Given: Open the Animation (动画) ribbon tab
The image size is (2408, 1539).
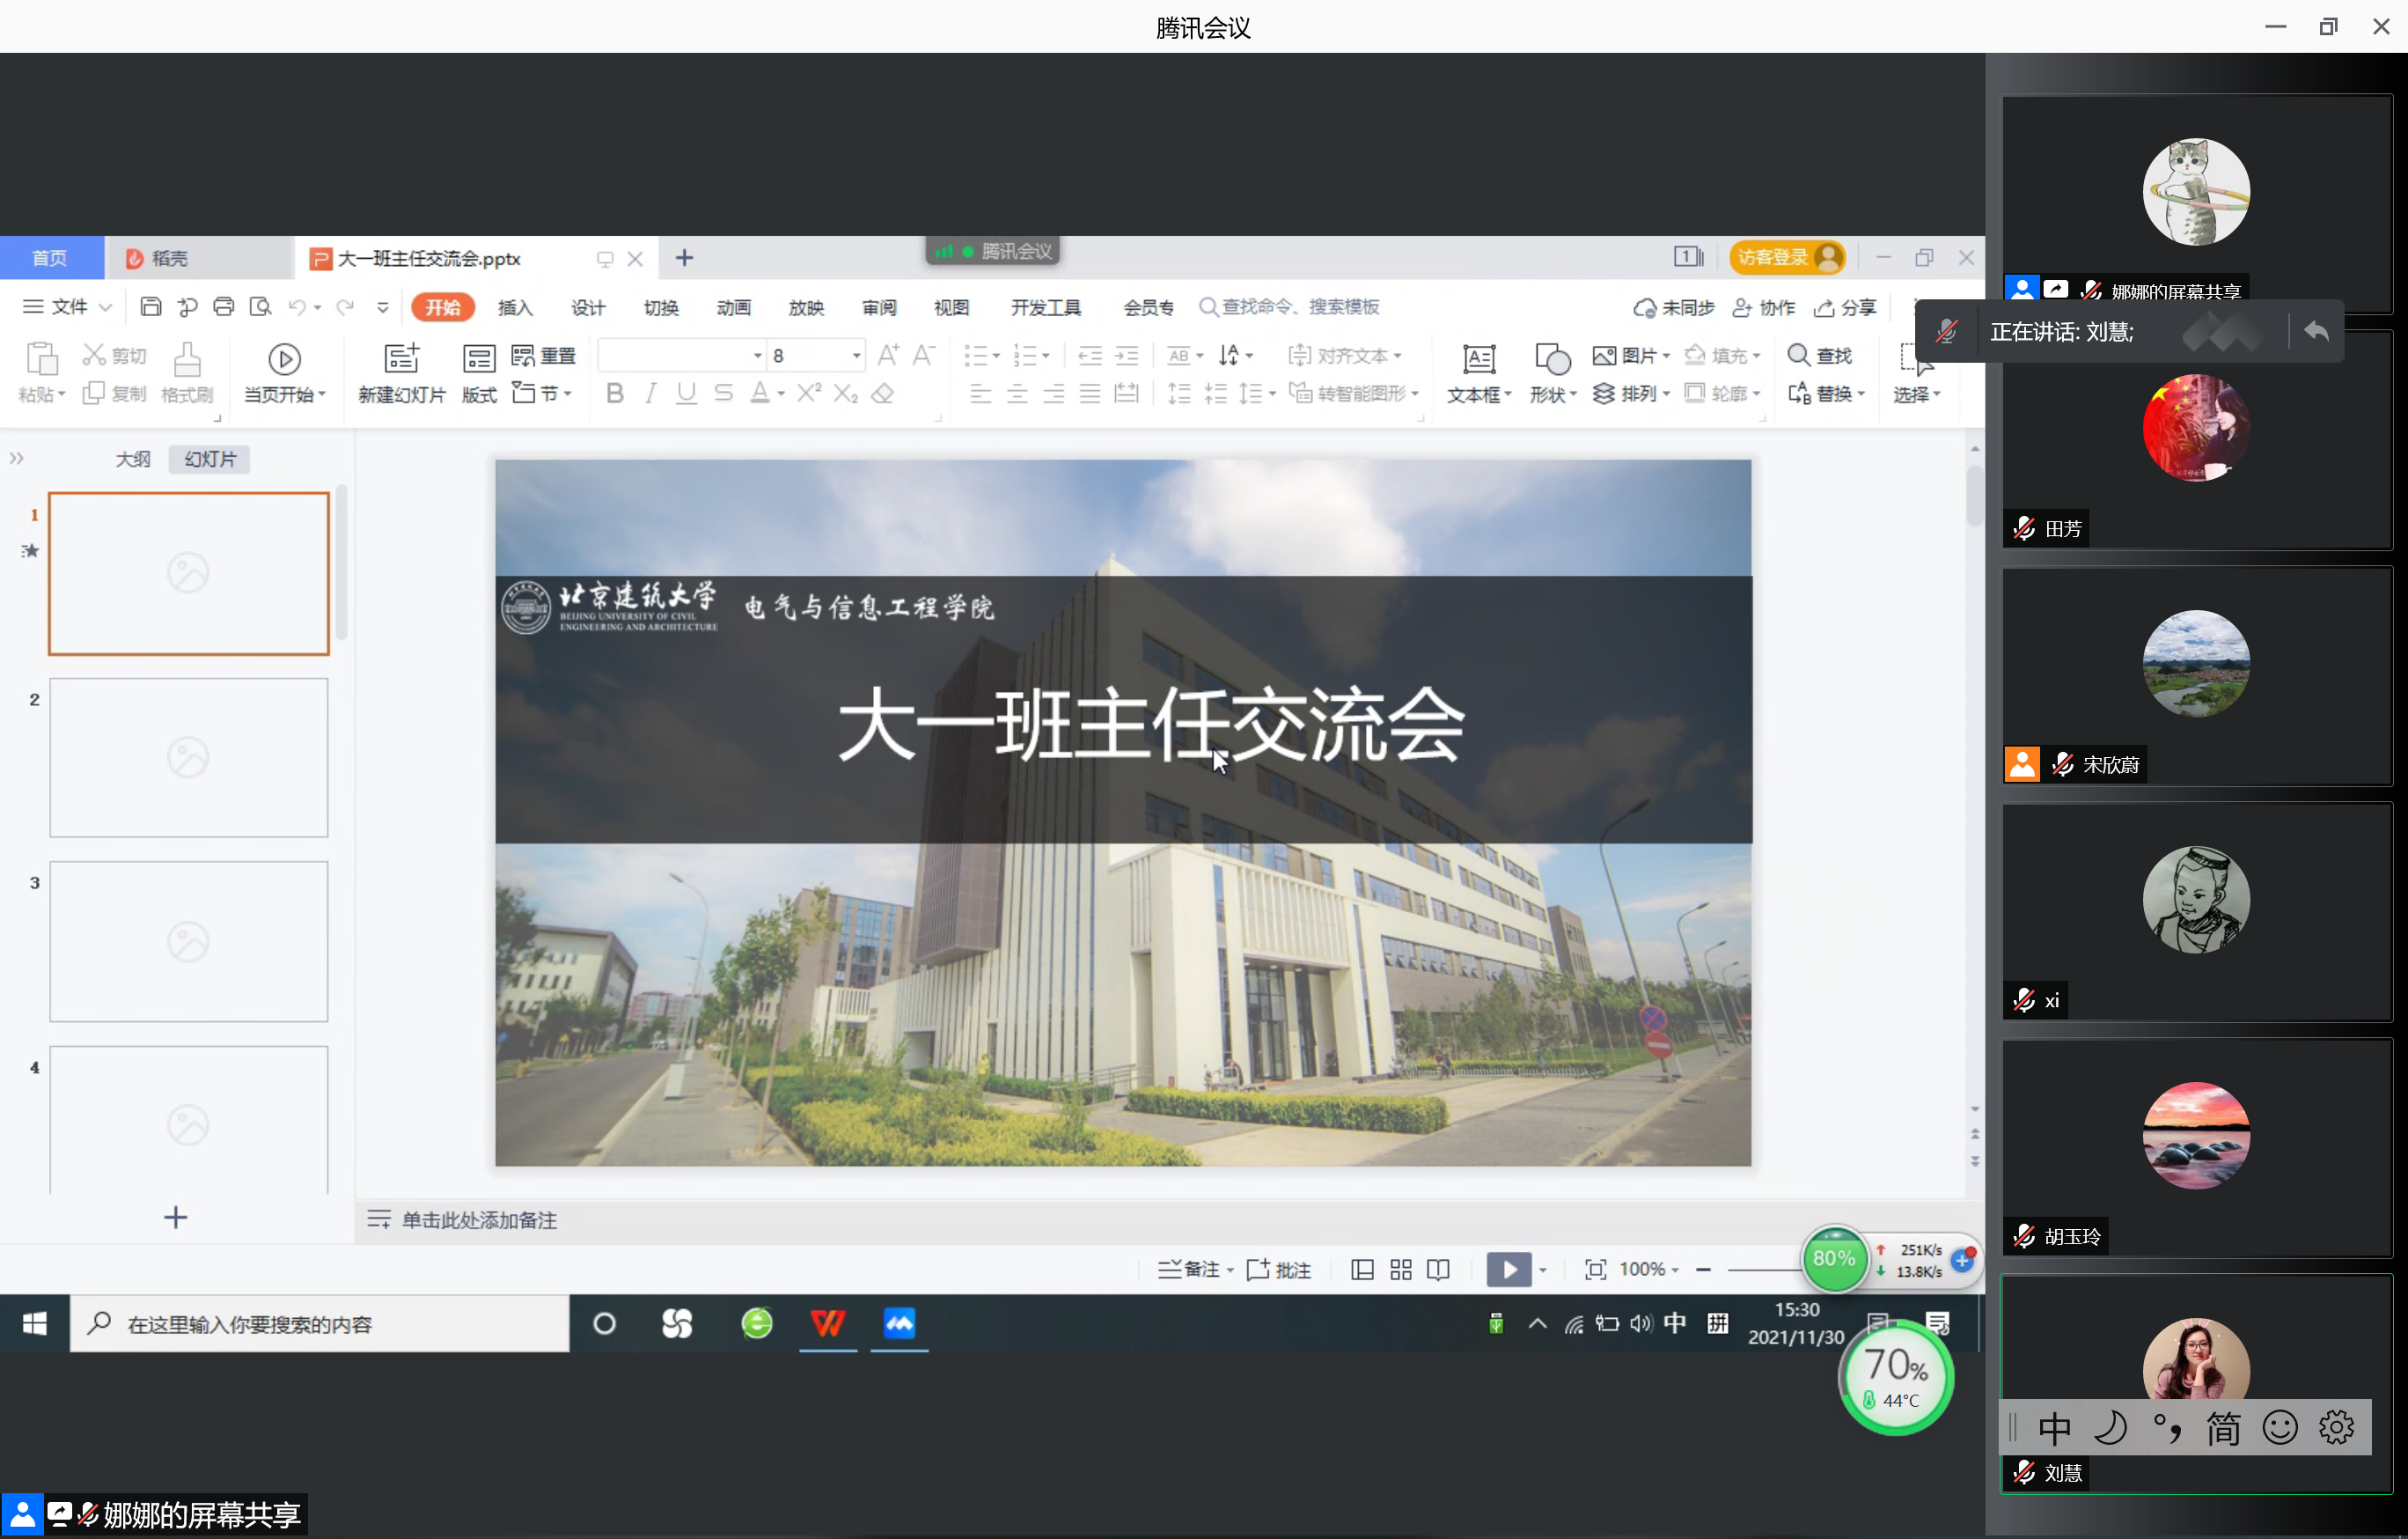Looking at the screenshot, I should point(733,307).
